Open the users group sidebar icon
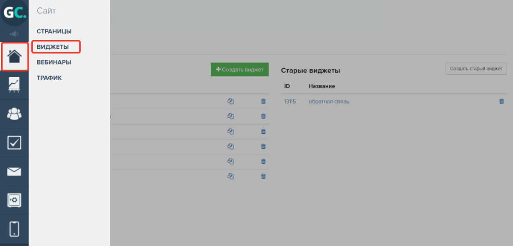 tap(15, 114)
